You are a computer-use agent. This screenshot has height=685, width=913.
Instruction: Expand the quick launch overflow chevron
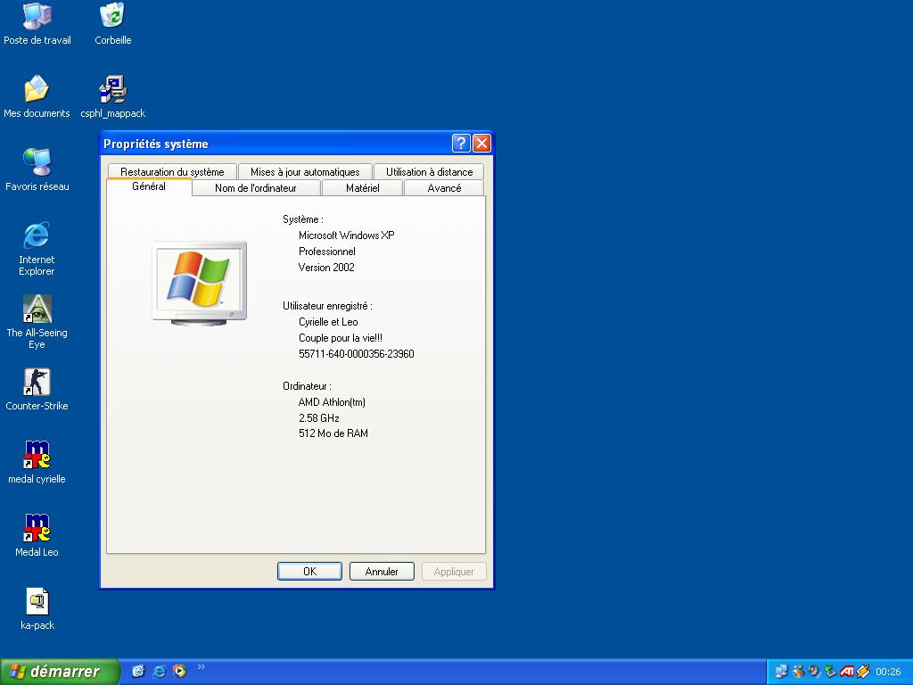pos(202,667)
